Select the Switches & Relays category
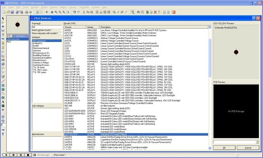 [x=41, y=63]
